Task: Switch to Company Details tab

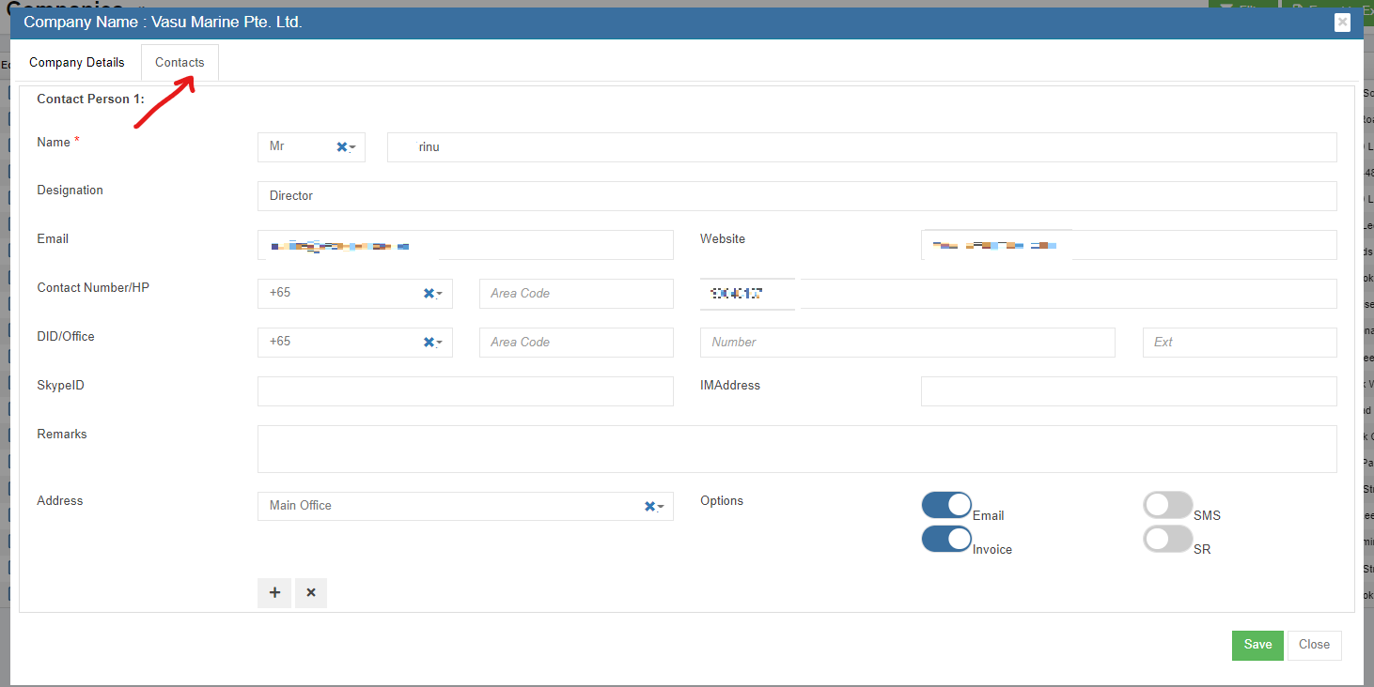Action: click(76, 63)
